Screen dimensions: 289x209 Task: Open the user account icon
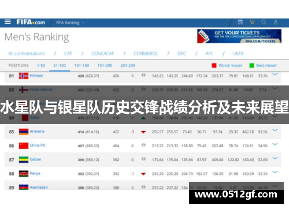click(276, 22)
